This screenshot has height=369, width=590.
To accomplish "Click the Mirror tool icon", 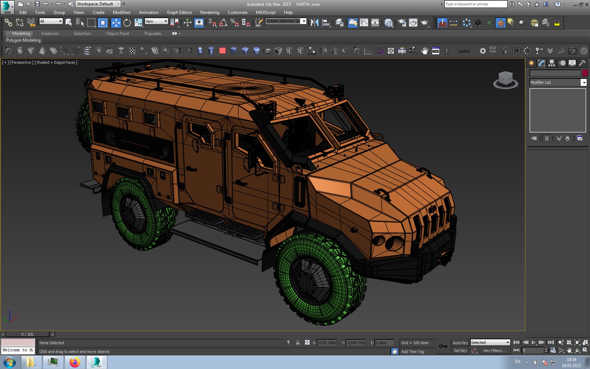I will tap(315, 23).
